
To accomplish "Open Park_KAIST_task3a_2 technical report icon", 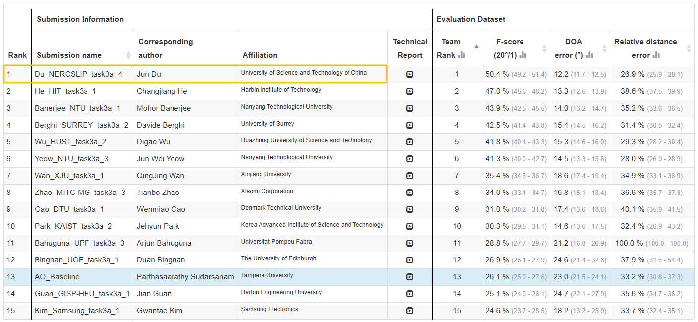I will (x=409, y=226).
